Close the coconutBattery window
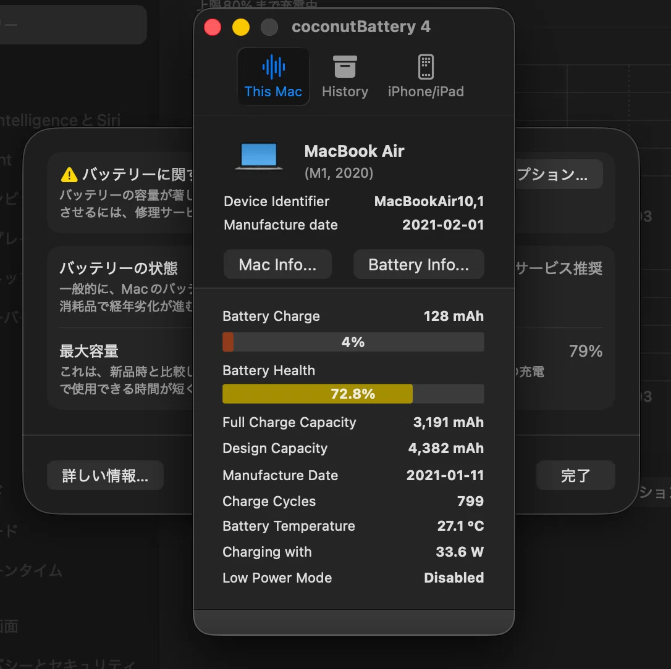The image size is (671, 669). click(x=213, y=27)
